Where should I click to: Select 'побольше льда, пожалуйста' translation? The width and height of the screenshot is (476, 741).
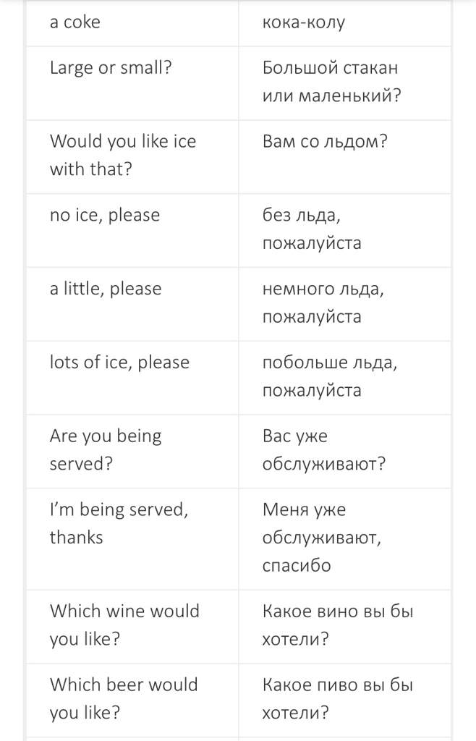[x=330, y=376]
